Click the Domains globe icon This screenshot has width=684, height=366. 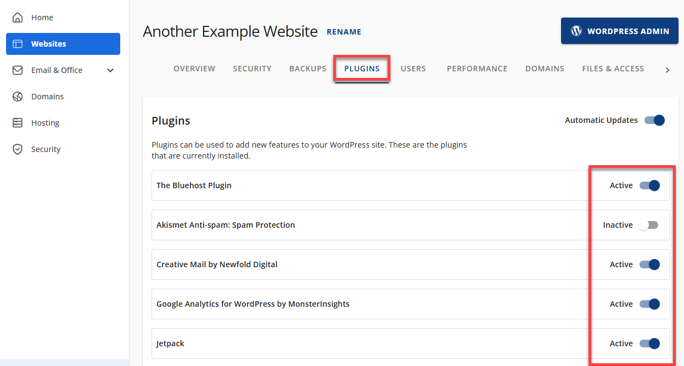(x=18, y=97)
